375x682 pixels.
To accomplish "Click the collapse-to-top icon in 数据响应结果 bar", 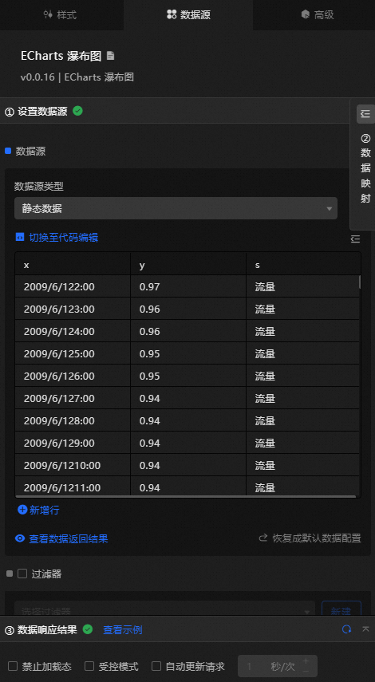I will [x=365, y=629].
